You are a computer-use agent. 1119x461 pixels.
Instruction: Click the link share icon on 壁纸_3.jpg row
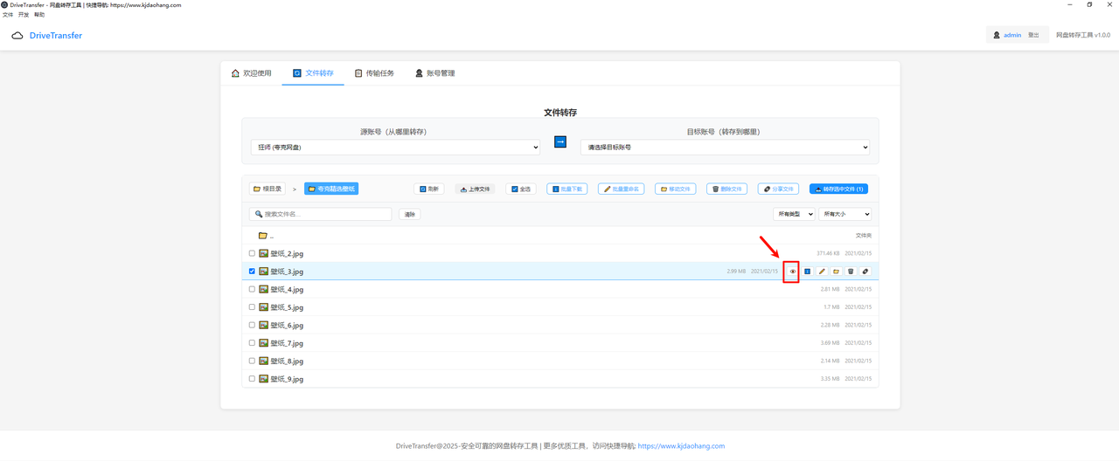click(x=865, y=272)
